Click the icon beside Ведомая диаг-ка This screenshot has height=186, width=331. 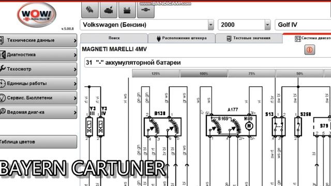point(2,112)
